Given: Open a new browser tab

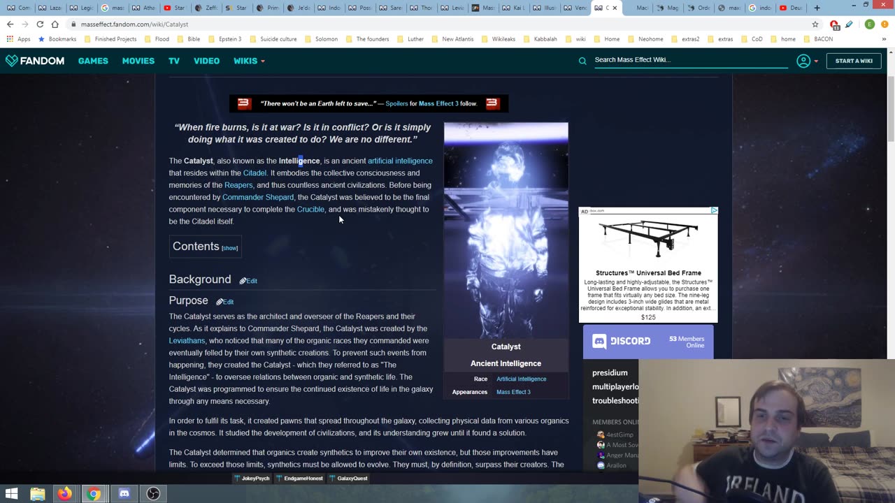Looking at the screenshot, I should pyautogui.click(x=817, y=8).
